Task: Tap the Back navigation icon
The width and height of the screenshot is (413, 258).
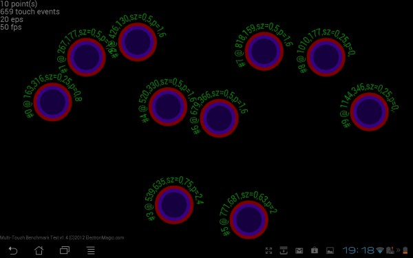Action: click(x=13, y=250)
